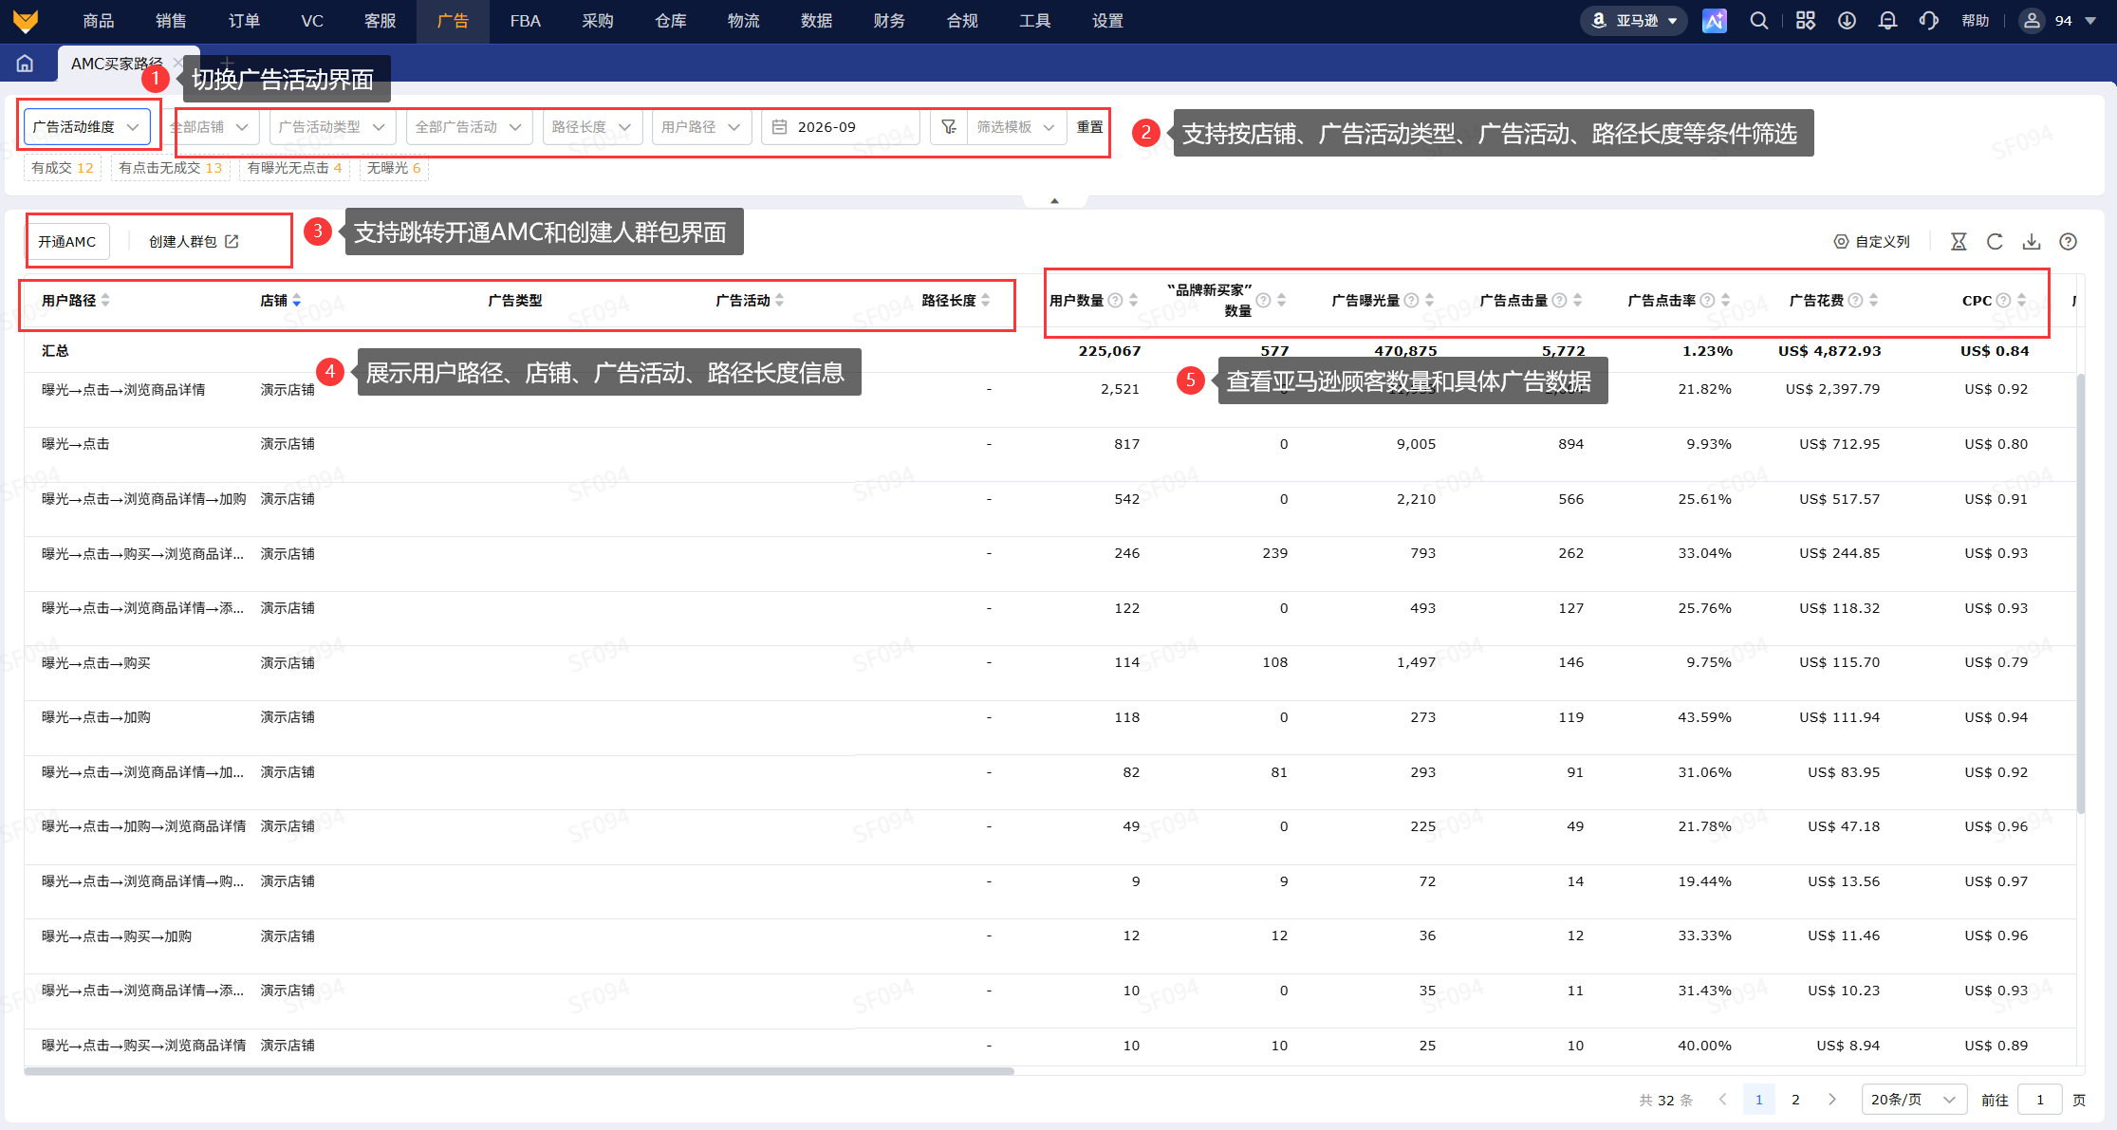This screenshot has width=2117, height=1130.
Task: Open the 筛选模板 dropdown
Action: pos(1015,127)
